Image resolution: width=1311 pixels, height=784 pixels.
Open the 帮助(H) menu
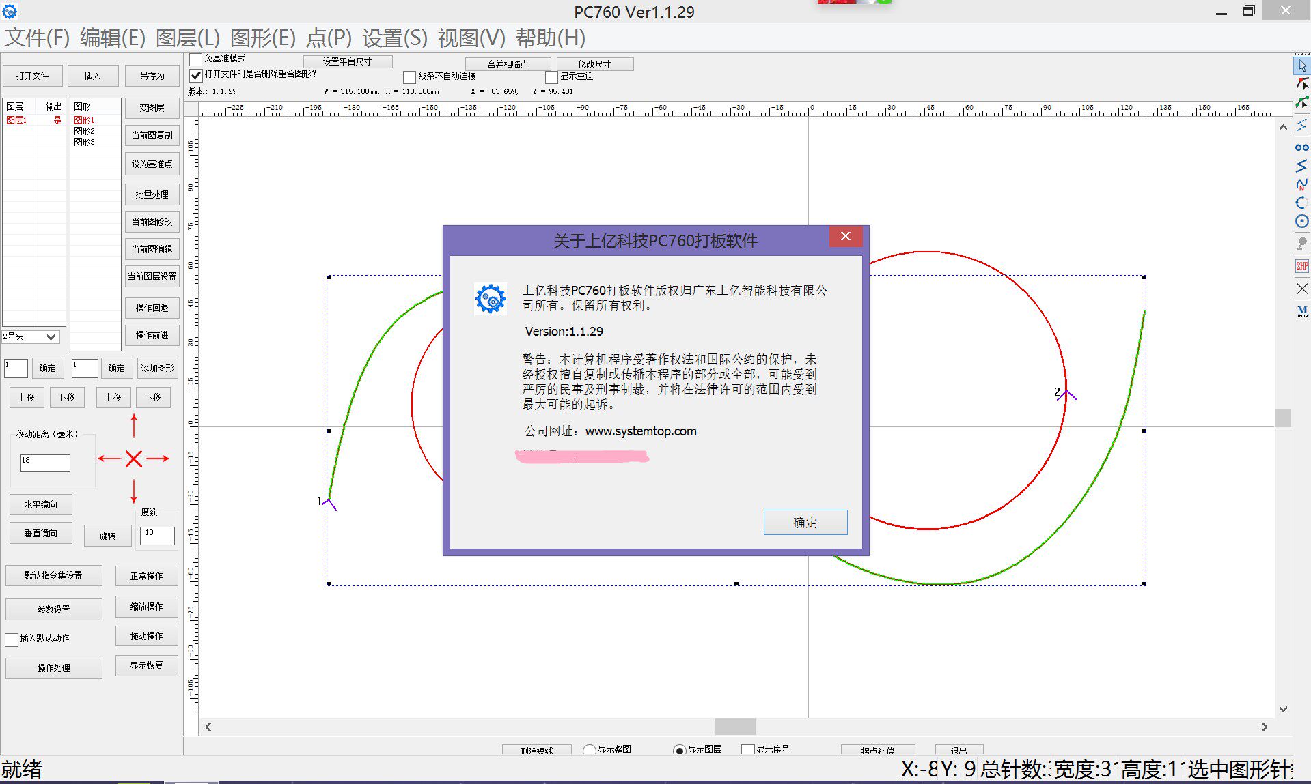551,38
